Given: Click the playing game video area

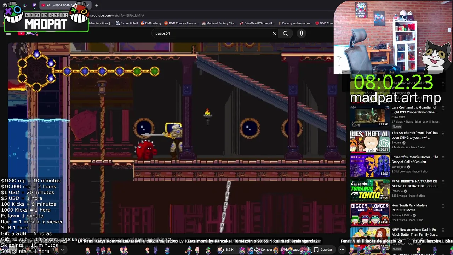Looking at the screenshot, I should pos(177,138).
